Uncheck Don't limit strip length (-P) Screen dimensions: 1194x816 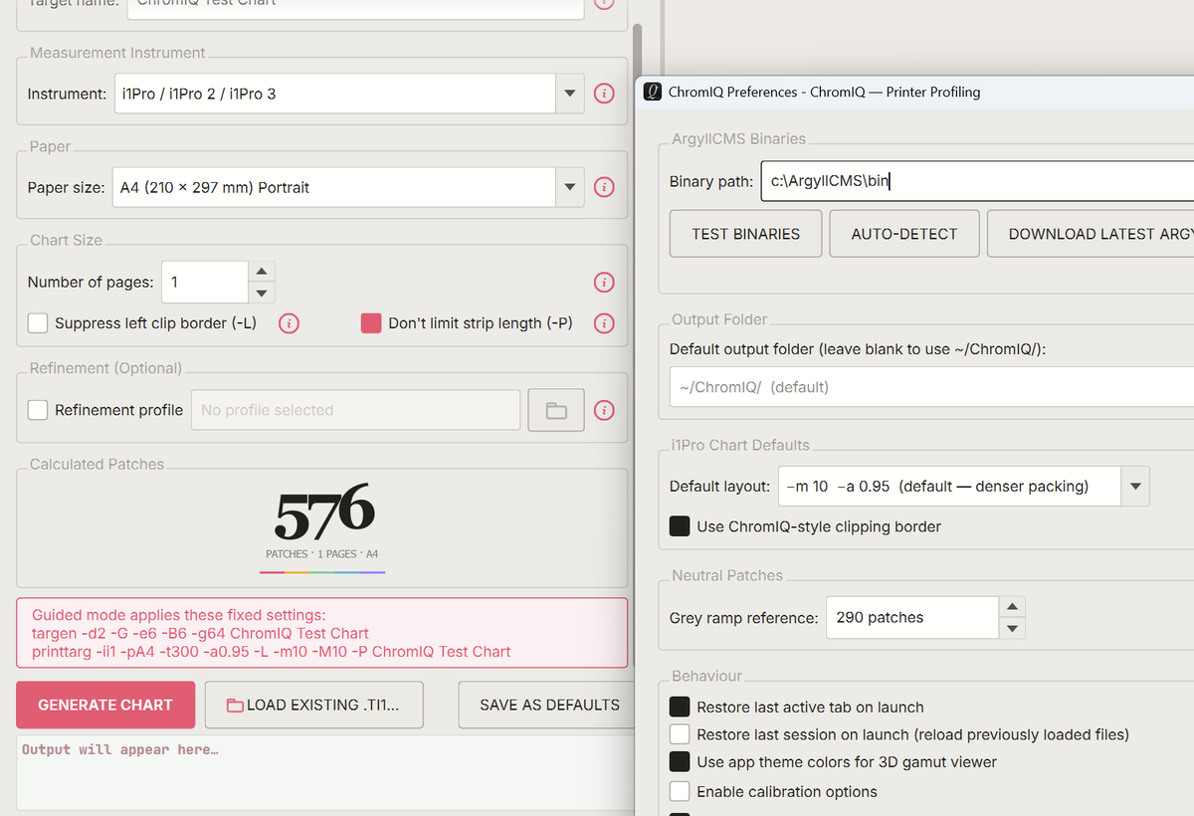(x=371, y=323)
